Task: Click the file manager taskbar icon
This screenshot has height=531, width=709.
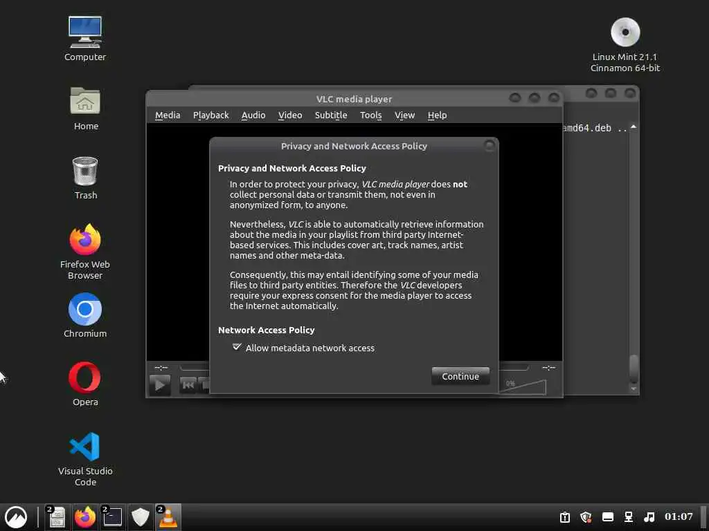Action: click(57, 517)
